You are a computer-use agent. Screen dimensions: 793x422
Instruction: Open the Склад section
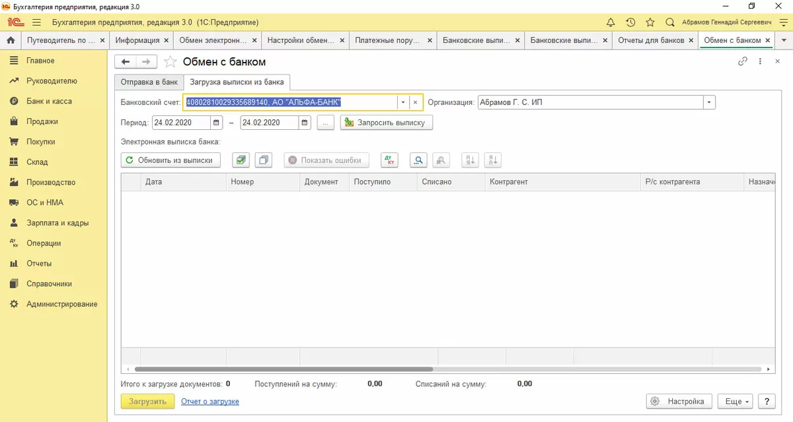click(54, 162)
